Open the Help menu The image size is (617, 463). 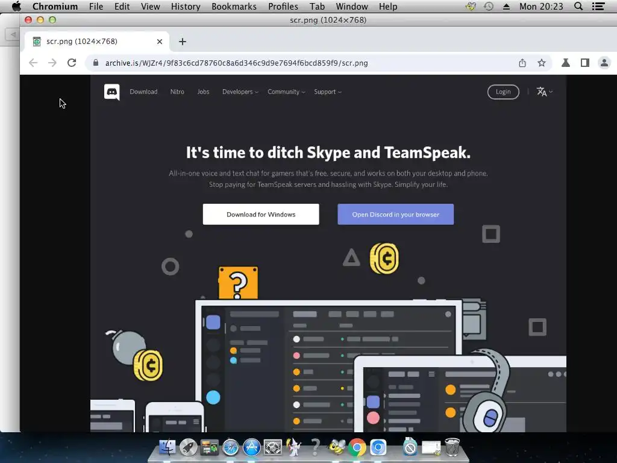coord(388,7)
